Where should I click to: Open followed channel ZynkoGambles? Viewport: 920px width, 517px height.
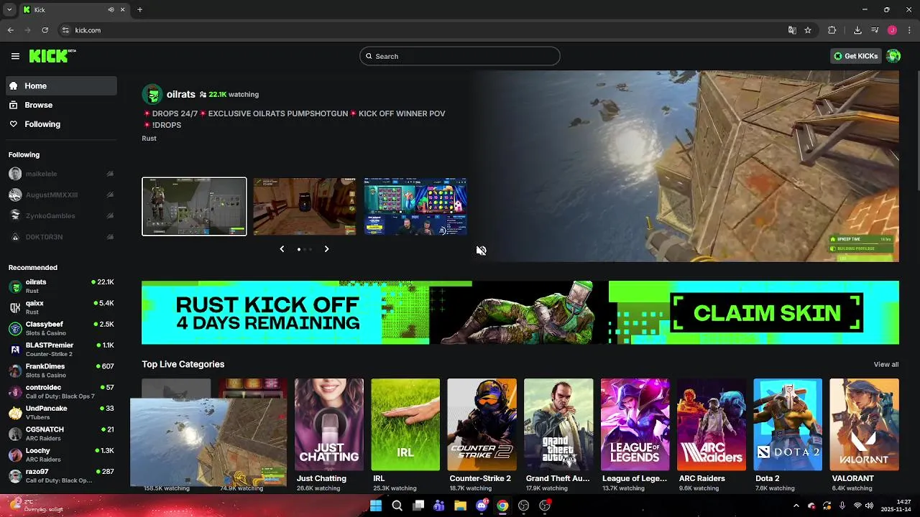(61, 215)
